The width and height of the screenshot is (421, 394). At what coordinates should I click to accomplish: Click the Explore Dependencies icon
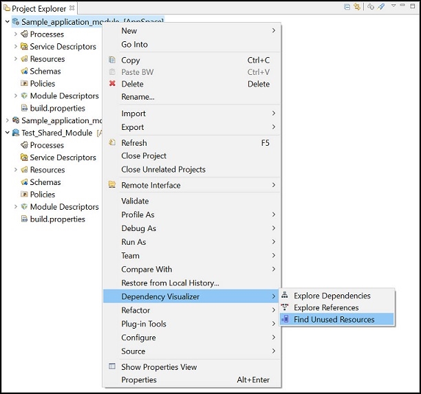tap(285, 295)
